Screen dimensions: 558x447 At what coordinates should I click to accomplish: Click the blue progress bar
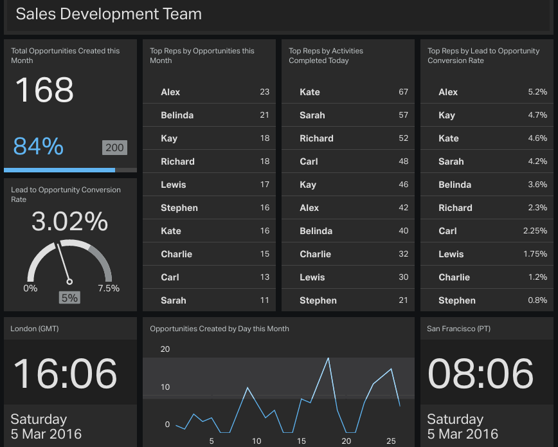(59, 169)
